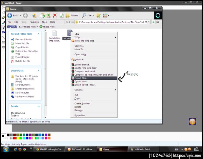Click the Back arrow in Game window
This screenshot has width=203, height=159.
tap(10, 16)
